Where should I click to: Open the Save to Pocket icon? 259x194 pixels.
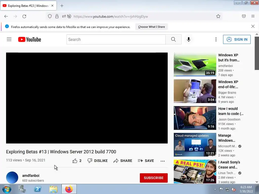(244, 16)
